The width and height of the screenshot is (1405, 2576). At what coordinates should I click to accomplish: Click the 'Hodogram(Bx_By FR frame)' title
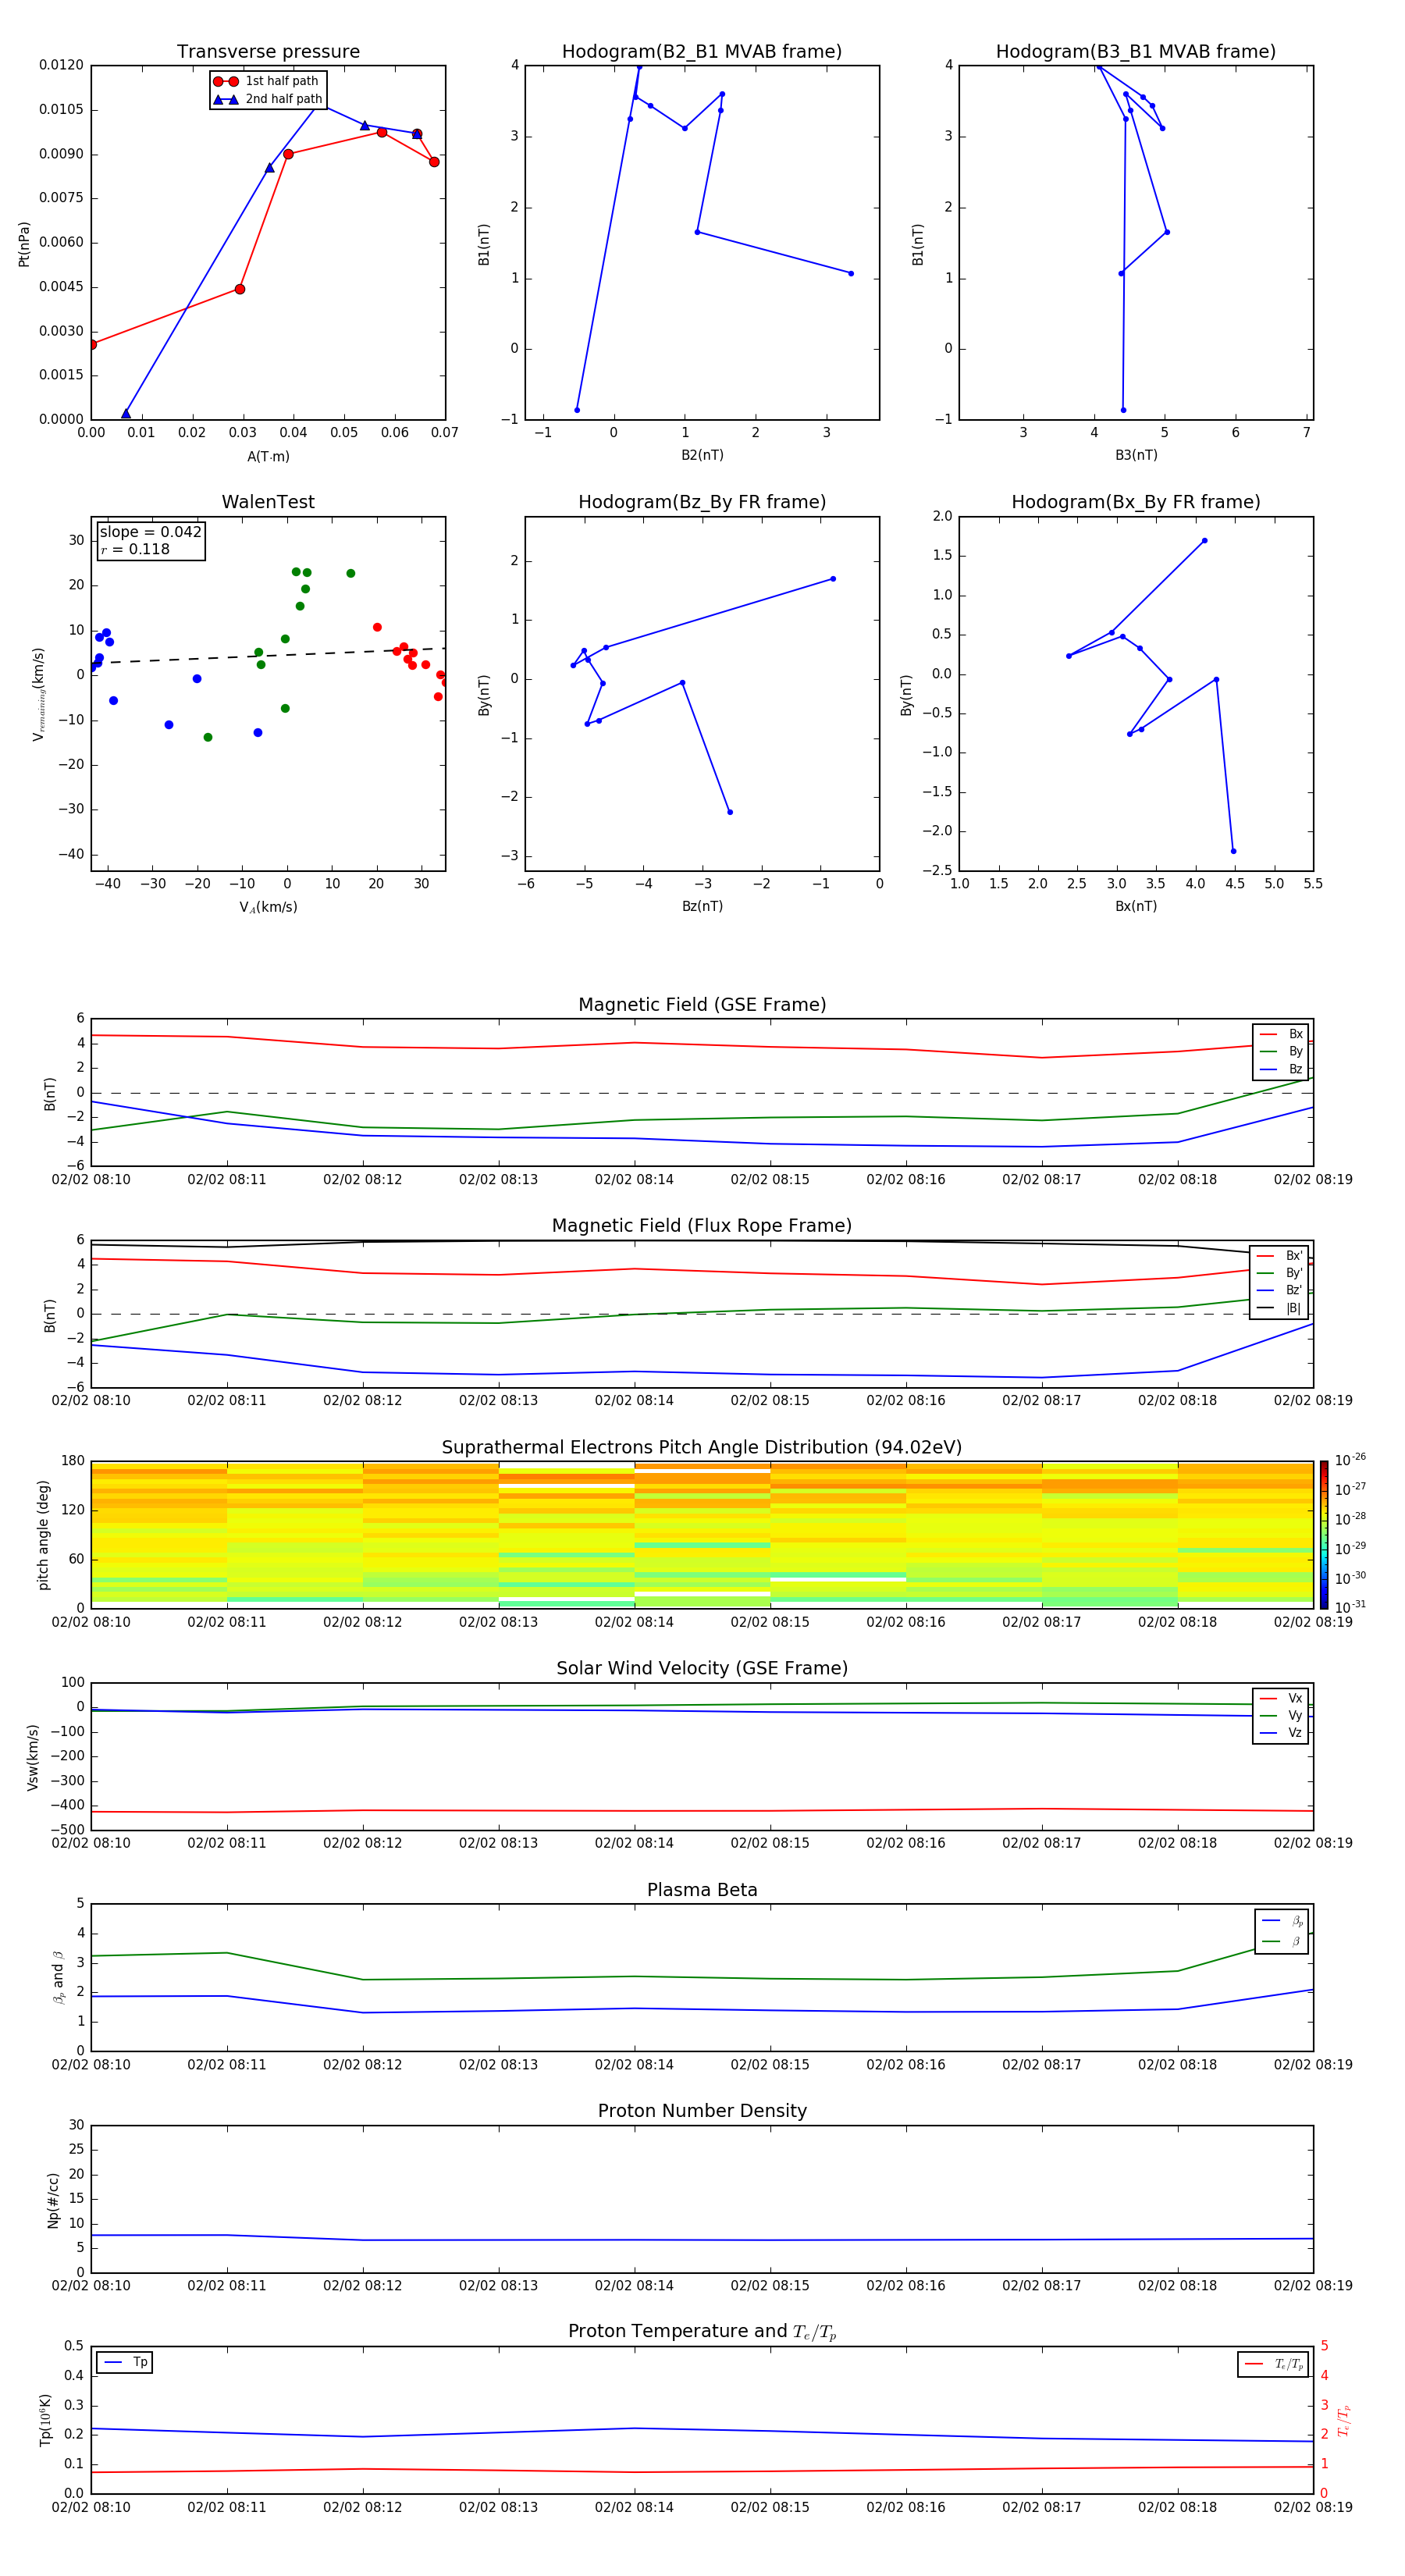click(x=1136, y=502)
